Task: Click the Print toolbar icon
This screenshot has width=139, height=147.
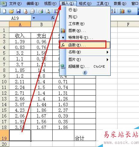Action: tap(41, 11)
